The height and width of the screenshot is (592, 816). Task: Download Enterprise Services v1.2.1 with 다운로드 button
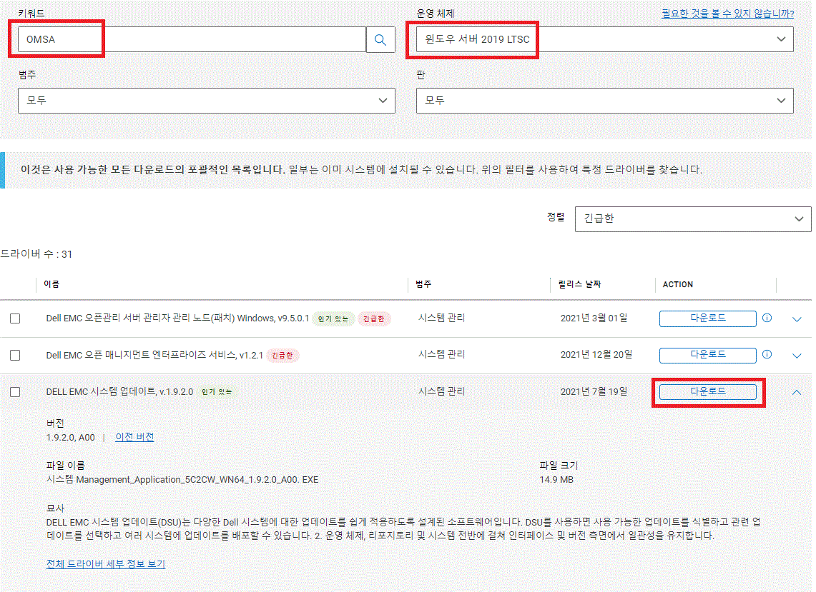pos(708,355)
